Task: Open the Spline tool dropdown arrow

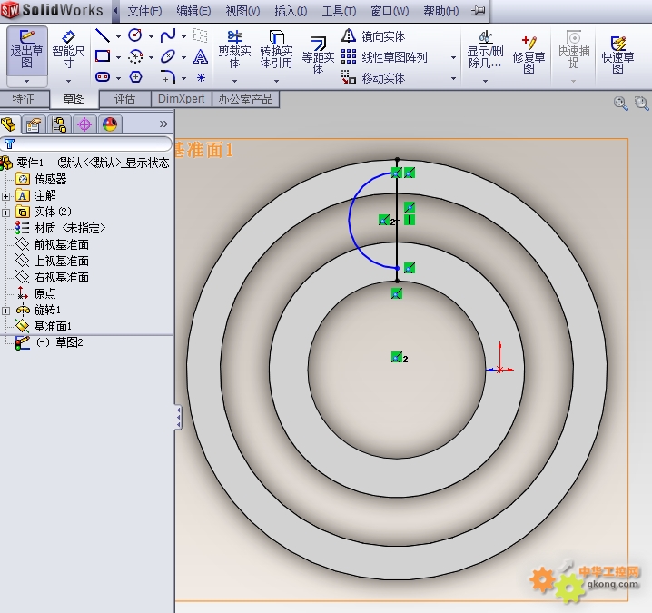Action: (183, 36)
